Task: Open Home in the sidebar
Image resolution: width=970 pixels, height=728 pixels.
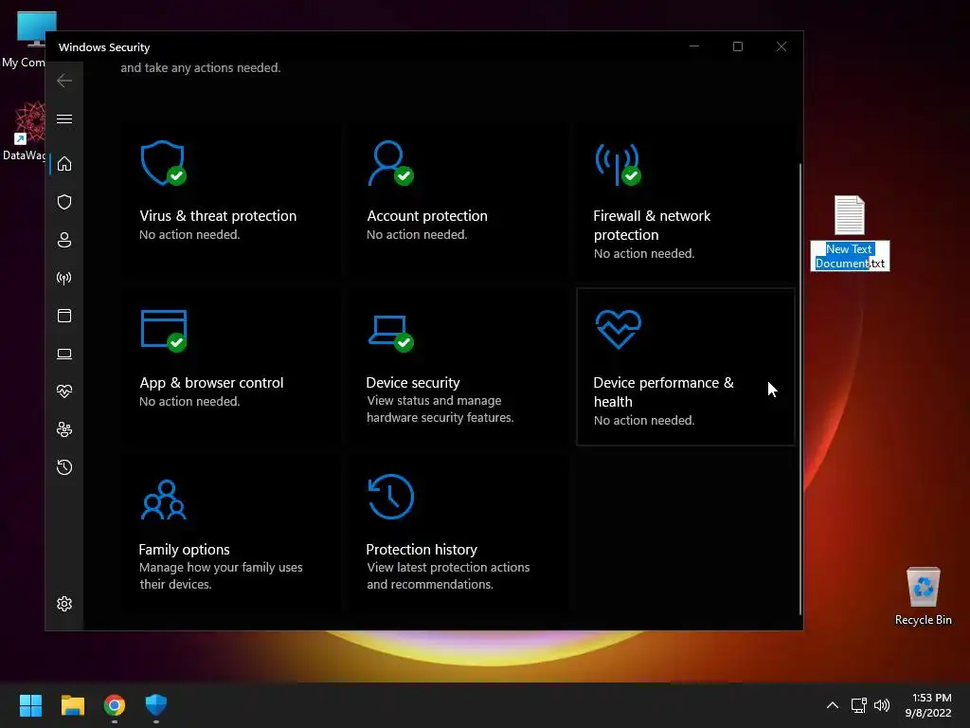Action: 64,164
